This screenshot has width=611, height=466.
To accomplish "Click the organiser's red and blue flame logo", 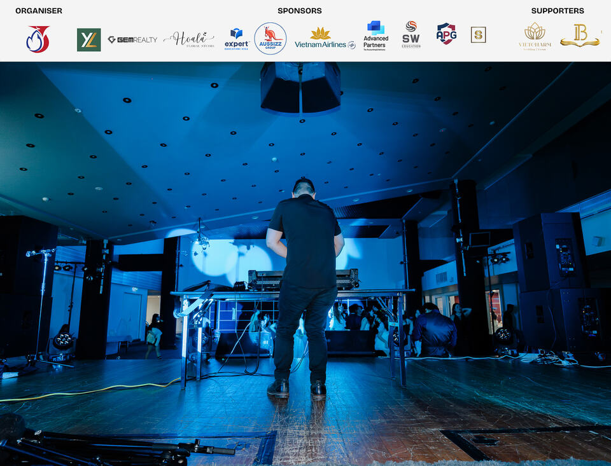I will [38, 39].
